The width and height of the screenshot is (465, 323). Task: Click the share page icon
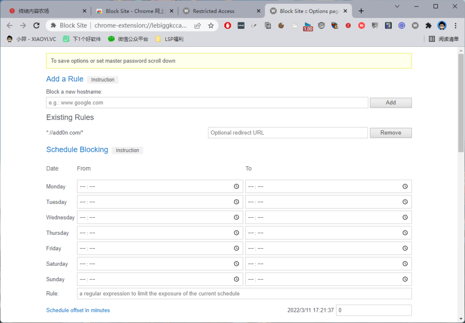[198, 26]
